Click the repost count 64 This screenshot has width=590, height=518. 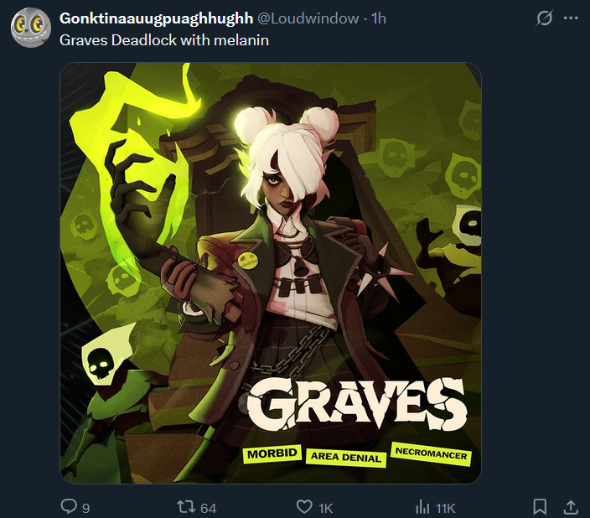(208, 508)
